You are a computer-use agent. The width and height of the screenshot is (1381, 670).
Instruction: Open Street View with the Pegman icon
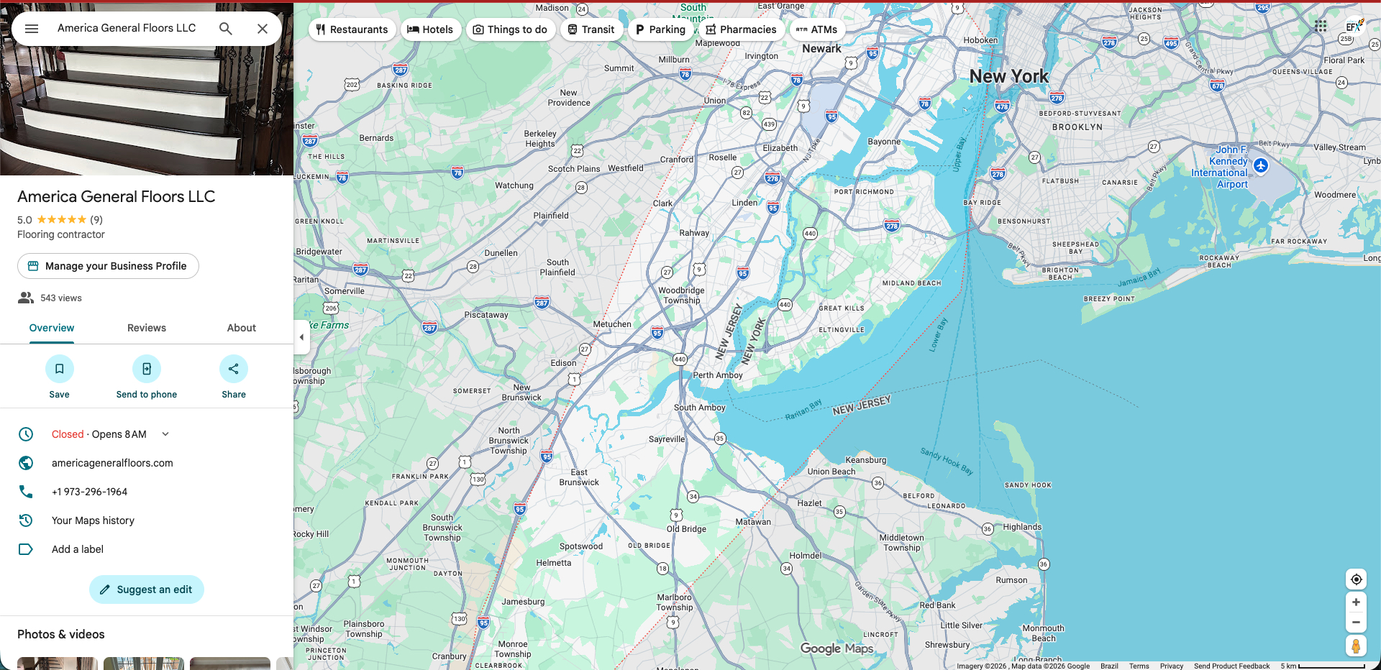pyautogui.click(x=1356, y=646)
